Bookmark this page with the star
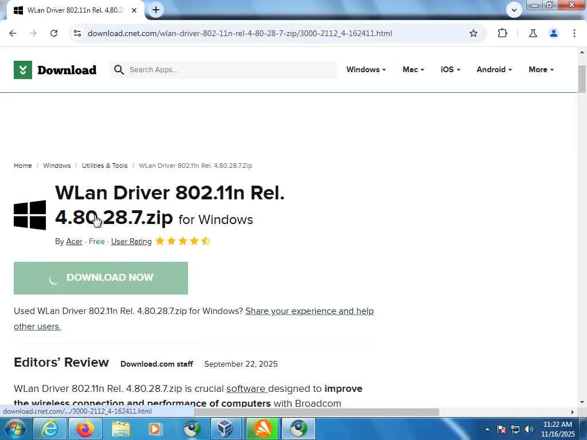The height and width of the screenshot is (440, 587). coord(473,33)
